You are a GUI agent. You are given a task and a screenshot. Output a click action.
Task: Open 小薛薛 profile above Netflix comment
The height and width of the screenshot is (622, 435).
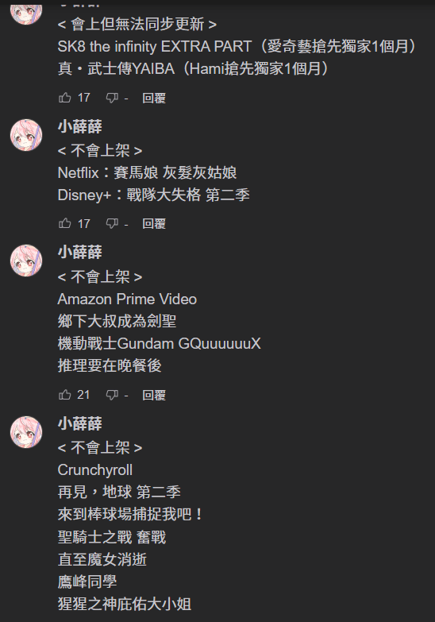(80, 127)
